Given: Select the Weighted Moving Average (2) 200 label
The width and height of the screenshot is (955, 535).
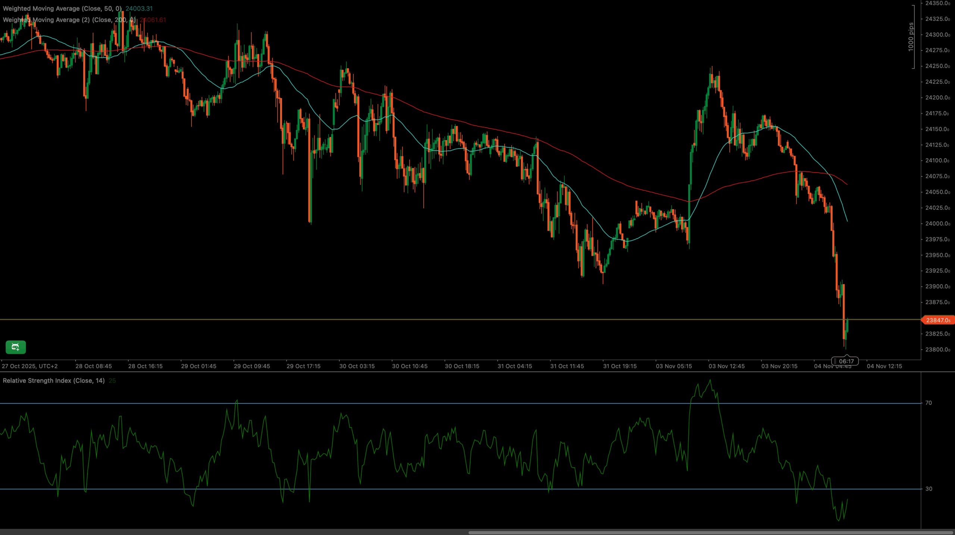Looking at the screenshot, I should click(69, 20).
